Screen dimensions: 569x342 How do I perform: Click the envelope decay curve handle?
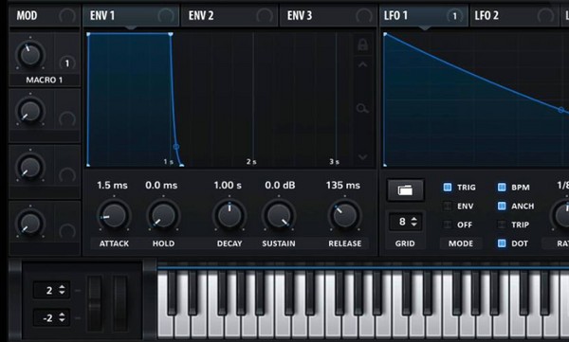click(176, 147)
